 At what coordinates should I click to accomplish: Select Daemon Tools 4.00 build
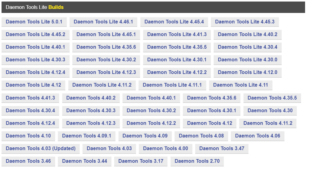pyautogui.click(x=166, y=149)
